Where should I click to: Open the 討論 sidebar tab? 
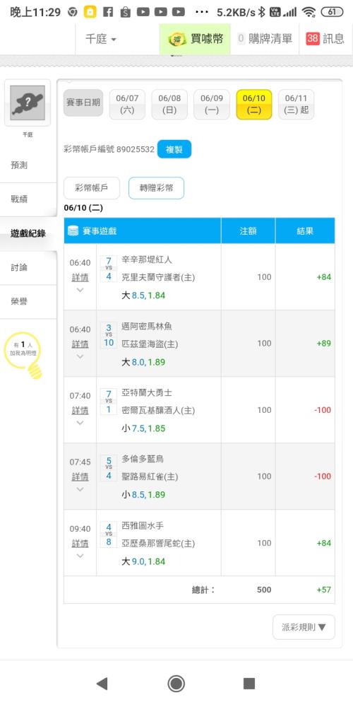(19, 267)
